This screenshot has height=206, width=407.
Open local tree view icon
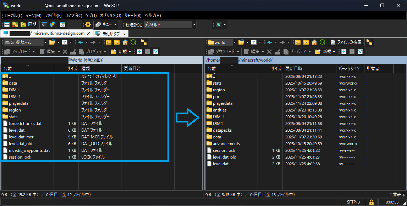pyautogui.click(x=144, y=42)
